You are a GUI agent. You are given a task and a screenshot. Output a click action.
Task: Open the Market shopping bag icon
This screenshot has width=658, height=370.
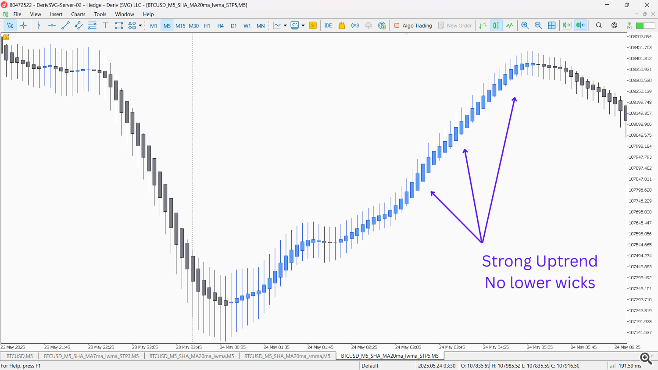[x=342, y=25]
